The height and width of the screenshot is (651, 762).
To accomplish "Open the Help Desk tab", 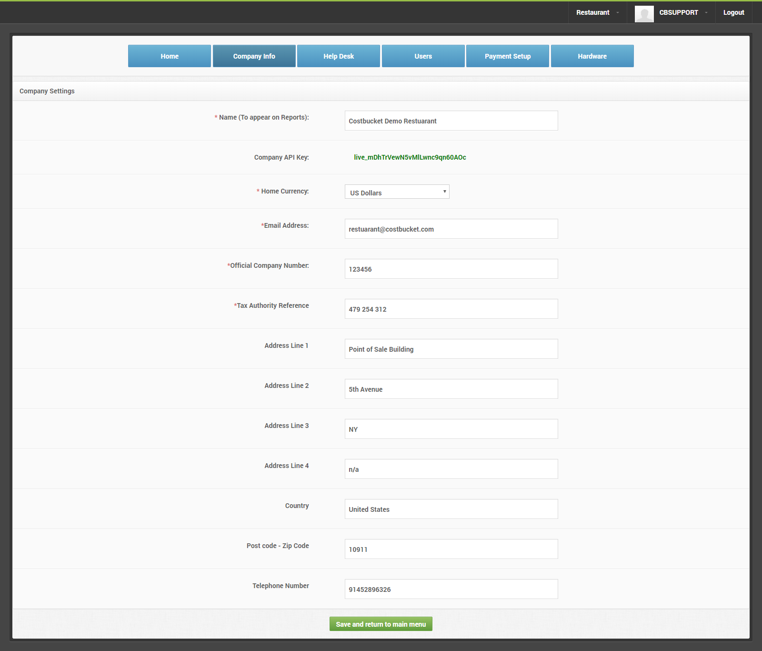I will [339, 56].
